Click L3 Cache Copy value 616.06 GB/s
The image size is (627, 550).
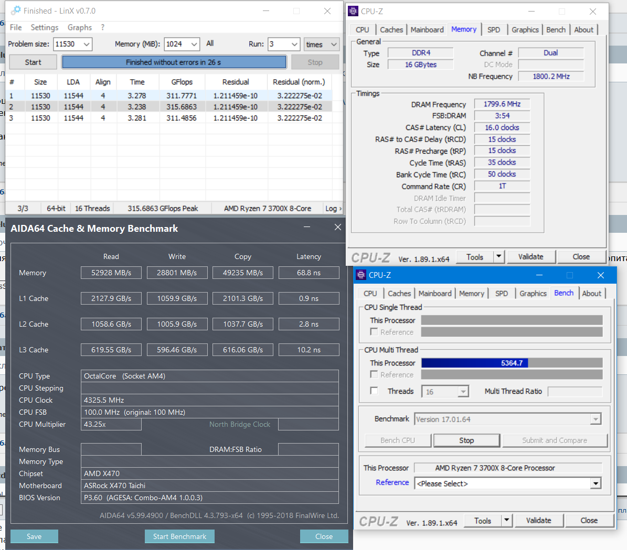[x=243, y=350]
